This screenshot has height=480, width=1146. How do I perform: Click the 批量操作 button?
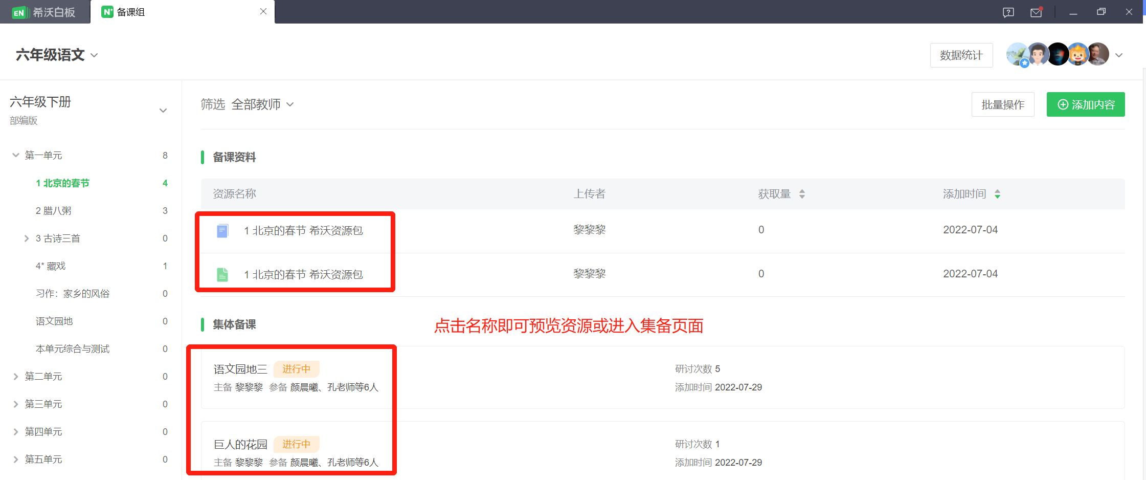pos(1003,104)
